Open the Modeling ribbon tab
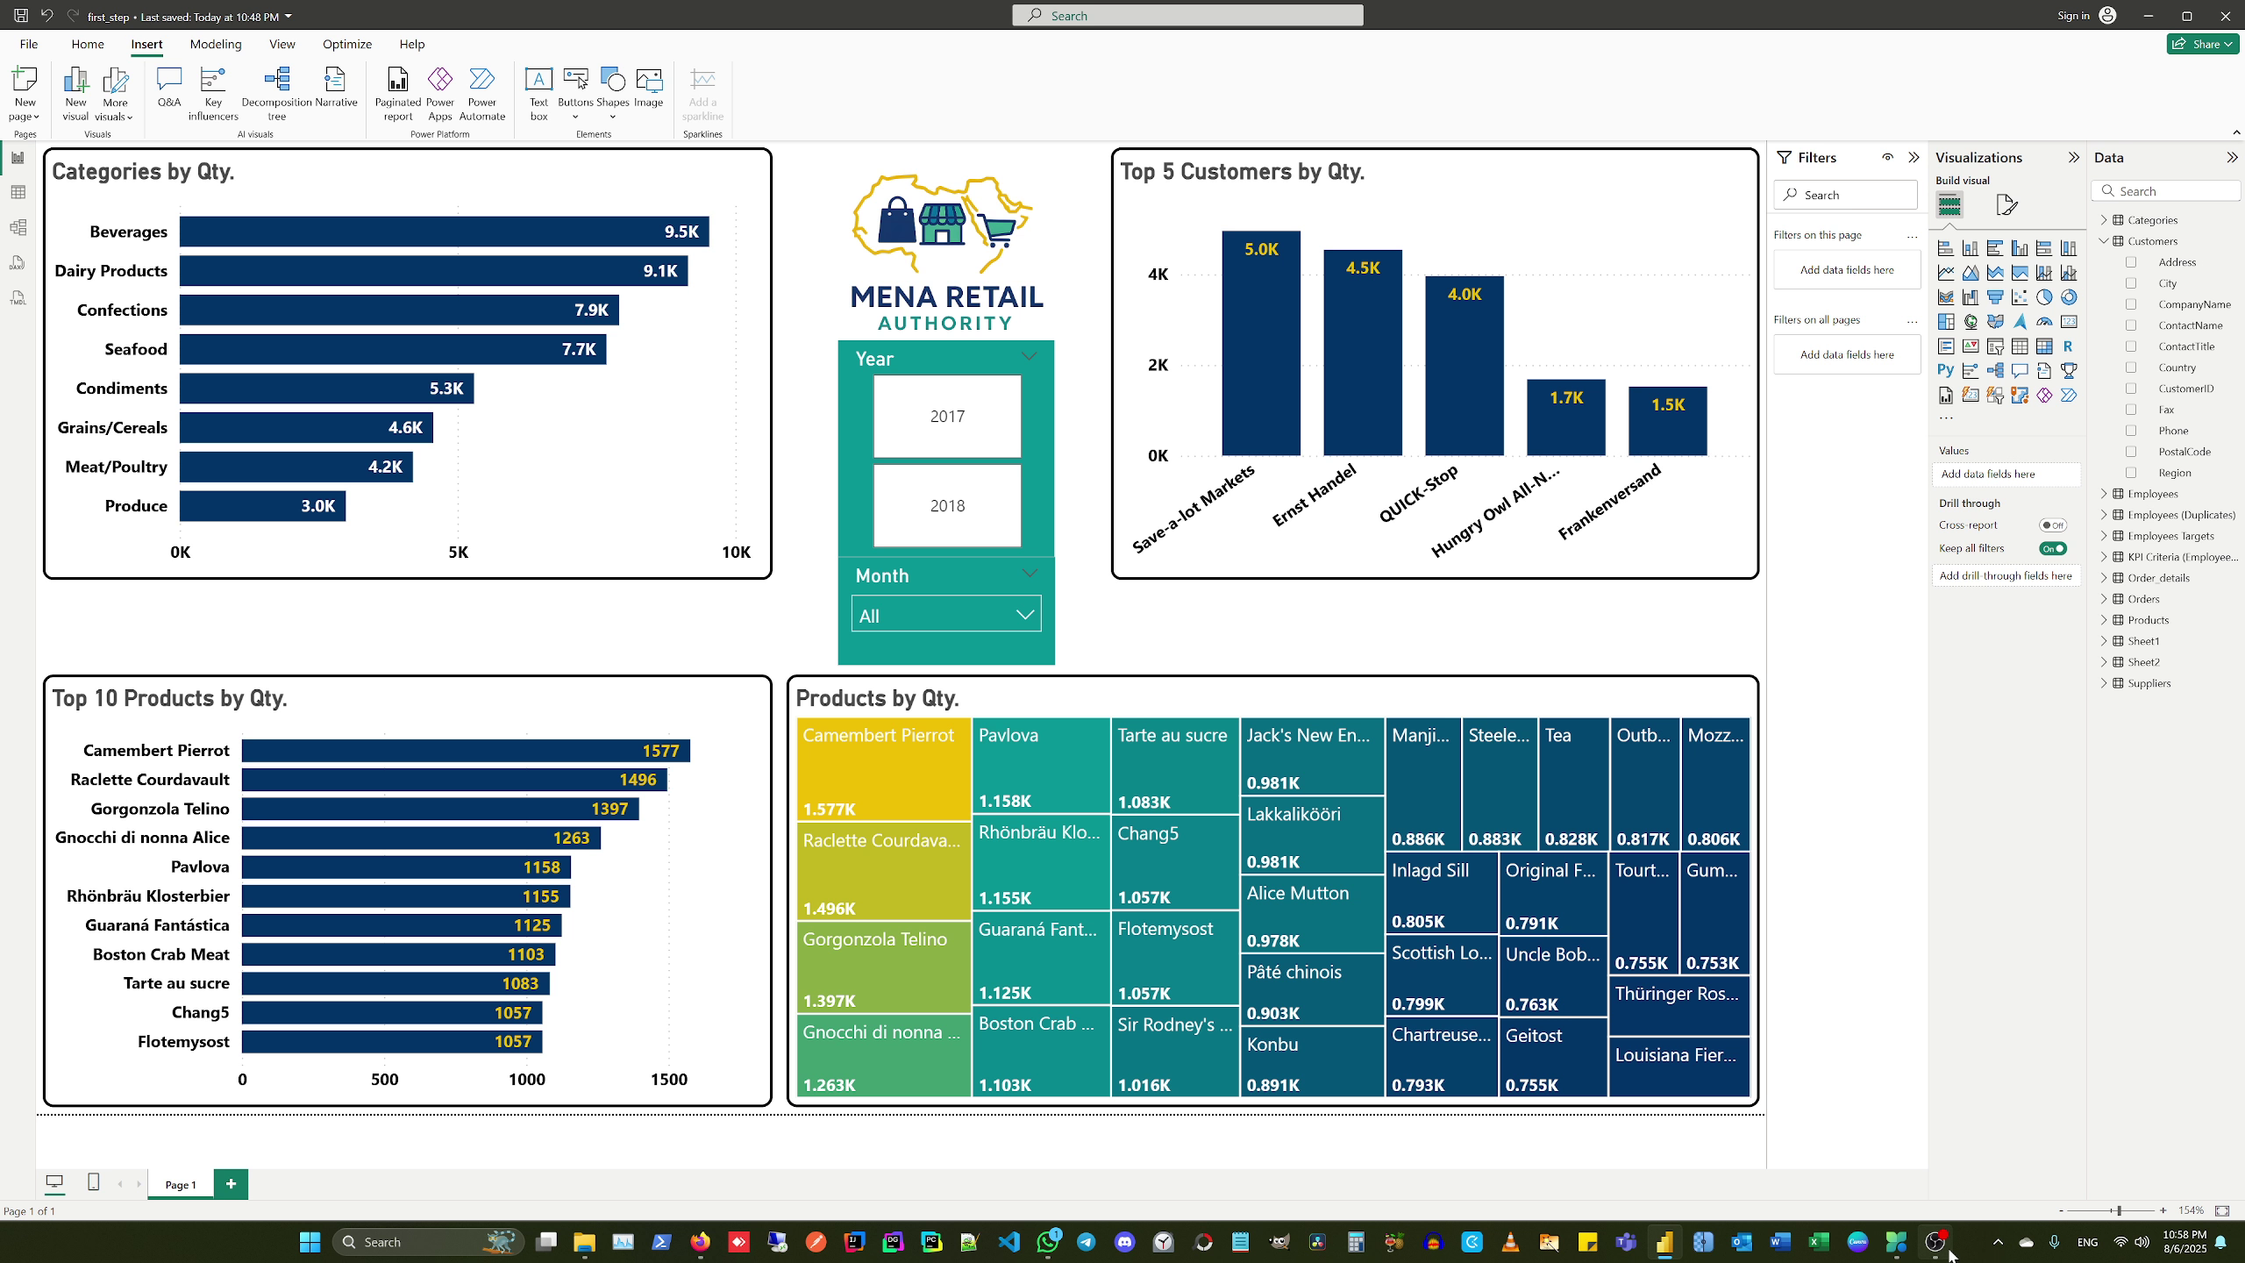The width and height of the screenshot is (2245, 1263). pyautogui.click(x=215, y=44)
